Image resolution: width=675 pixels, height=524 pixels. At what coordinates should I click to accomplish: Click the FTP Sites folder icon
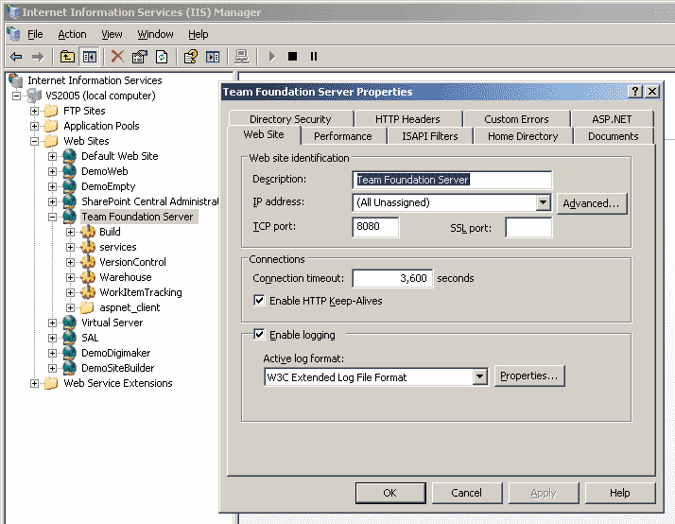coord(51,111)
